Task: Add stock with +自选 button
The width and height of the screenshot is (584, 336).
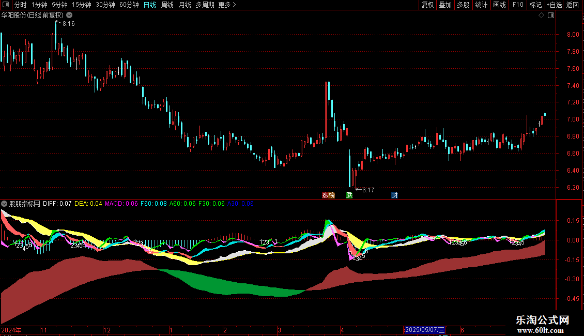Action: (x=554, y=5)
